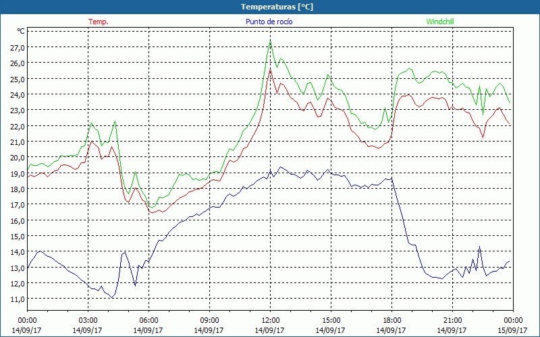Click the 14,0 value on the temperature axis

(18, 251)
